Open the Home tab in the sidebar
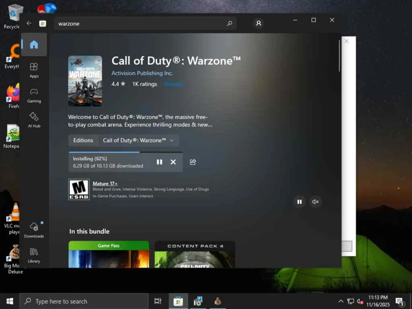 click(x=34, y=44)
